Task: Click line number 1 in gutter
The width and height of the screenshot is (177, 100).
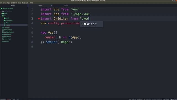Action: (x=32, y=9)
